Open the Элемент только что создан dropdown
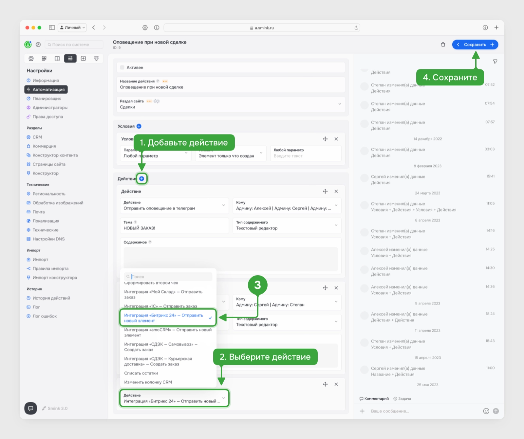The image size is (524, 439). coord(231,153)
